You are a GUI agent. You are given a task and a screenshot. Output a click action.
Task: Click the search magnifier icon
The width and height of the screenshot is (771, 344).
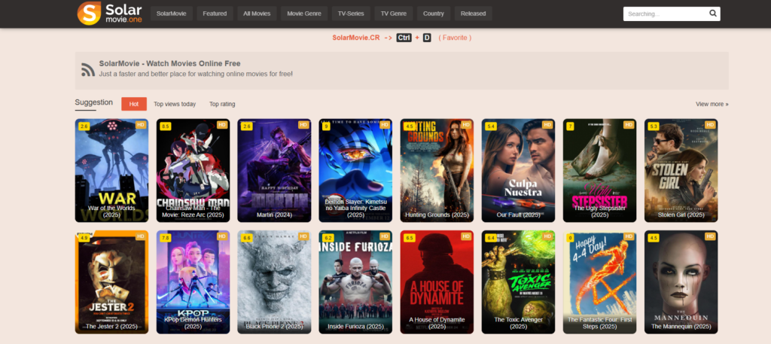point(713,14)
